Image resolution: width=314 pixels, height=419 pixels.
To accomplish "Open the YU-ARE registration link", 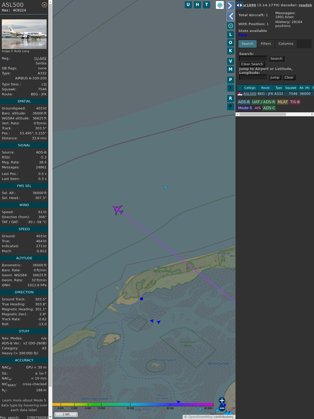I will (40, 58).
